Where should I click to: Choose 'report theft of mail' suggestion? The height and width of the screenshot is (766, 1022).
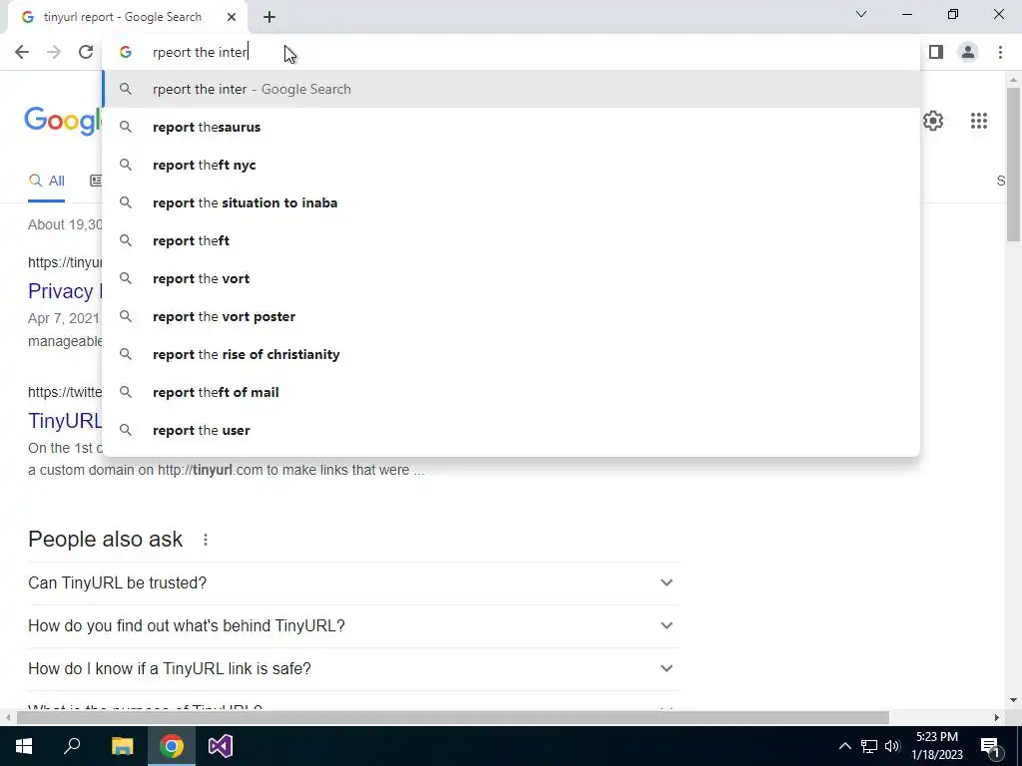pyautogui.click(x=512, y=392)
